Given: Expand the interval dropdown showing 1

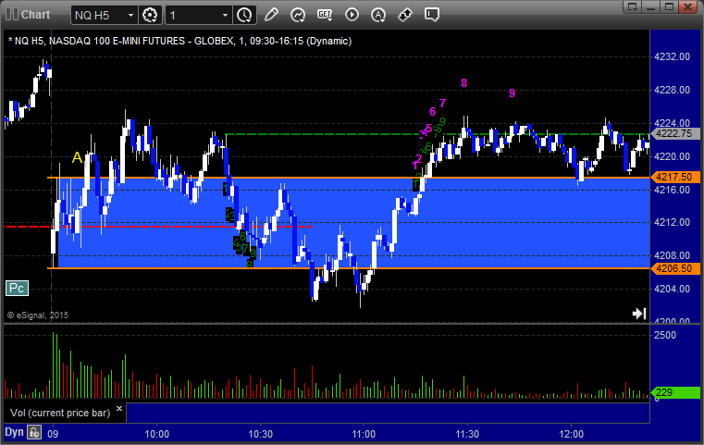Looking at the screenshot, I should (x=225, y=16).
